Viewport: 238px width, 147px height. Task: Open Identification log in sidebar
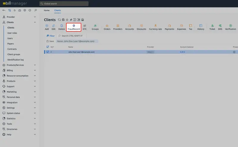pyautogui.click(x=15, y=60)
